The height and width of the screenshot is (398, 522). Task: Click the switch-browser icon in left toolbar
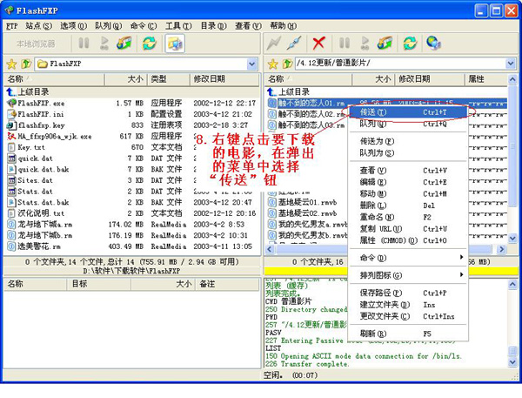175,43
